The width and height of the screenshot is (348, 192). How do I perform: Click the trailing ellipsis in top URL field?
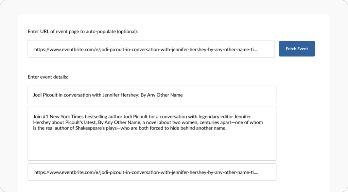[x=256, y=50]
